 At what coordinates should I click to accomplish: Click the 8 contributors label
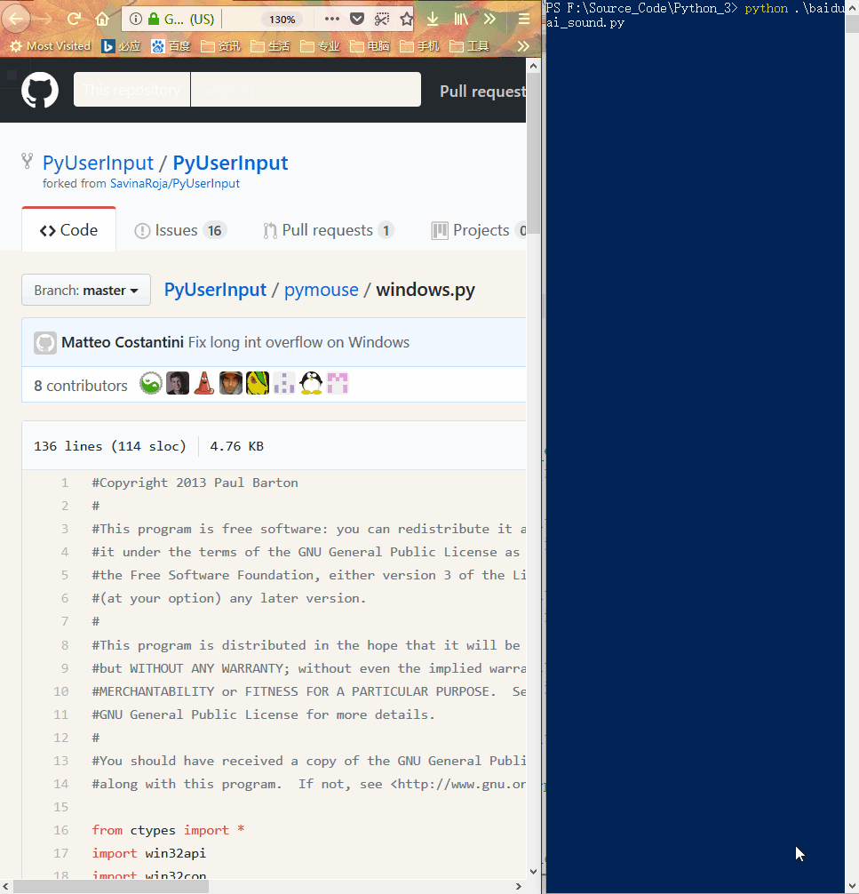click(80, 386)
